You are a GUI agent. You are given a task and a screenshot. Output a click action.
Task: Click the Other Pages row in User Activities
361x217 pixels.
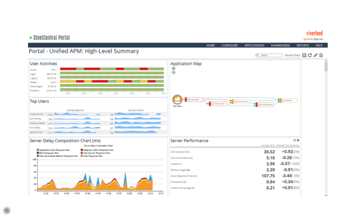[x=97, y=86]
